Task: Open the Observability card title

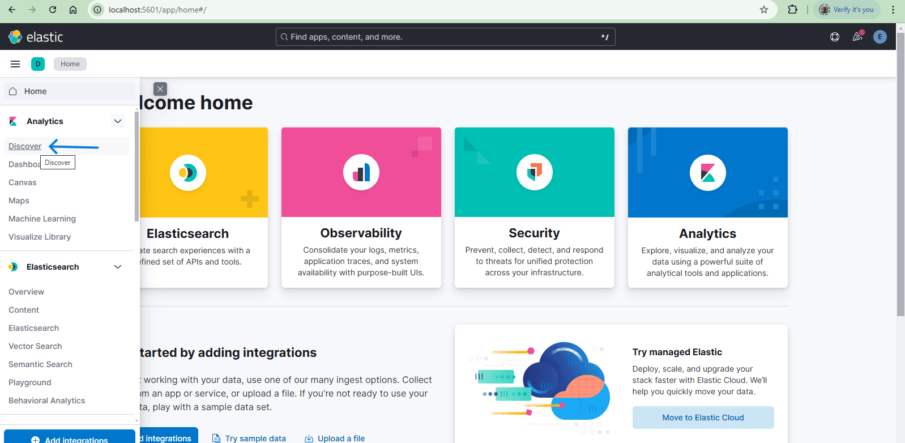Action: 361,233
